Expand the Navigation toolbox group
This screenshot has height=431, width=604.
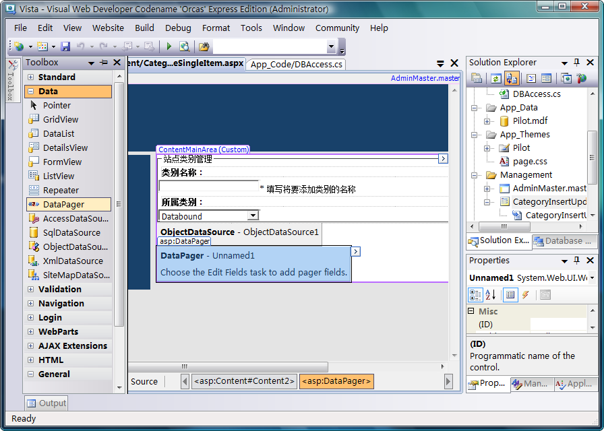[x=30, y=304]
